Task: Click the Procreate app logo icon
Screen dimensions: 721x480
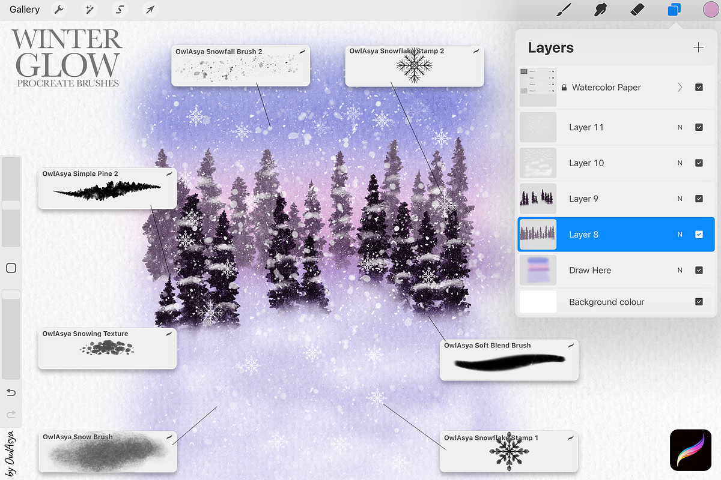Action: click(x=690, y=450)
